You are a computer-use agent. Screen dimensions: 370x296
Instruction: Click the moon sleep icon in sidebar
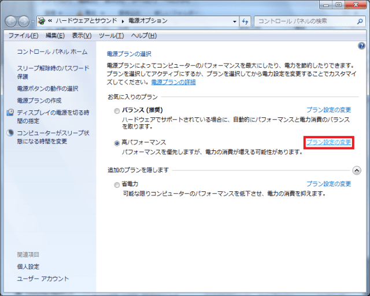point(10,132)
